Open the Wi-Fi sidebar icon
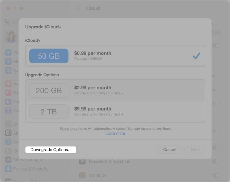This screenshot has width=230, height=182. pyautogui.click(x=8, y=53)
